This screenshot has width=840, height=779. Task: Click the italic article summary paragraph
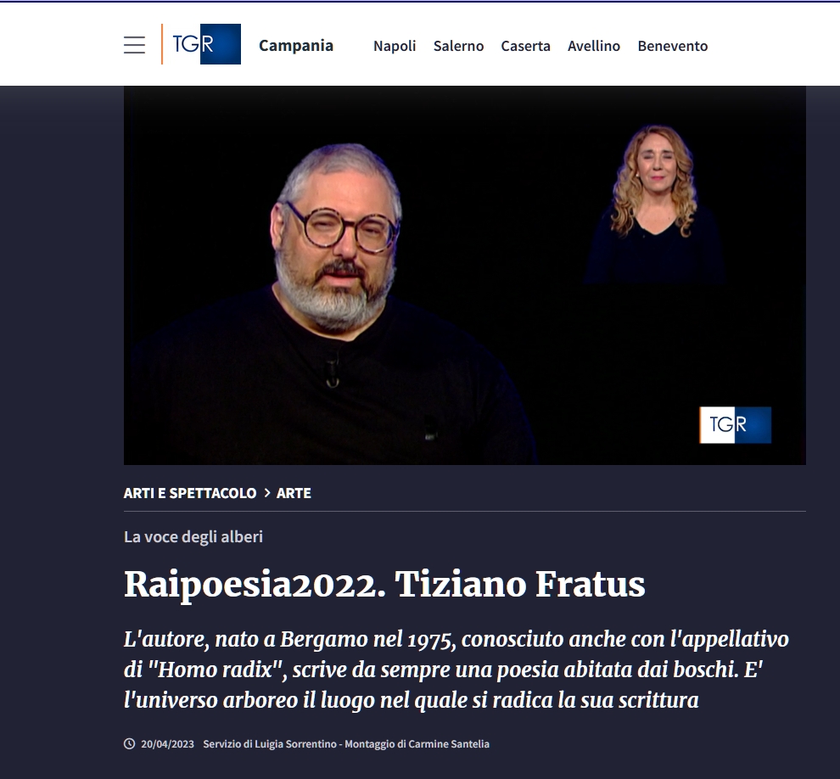(456, 670)
